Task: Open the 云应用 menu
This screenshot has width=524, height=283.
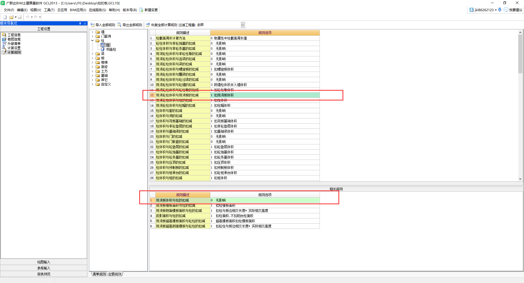Action: pyautogui.click(x=62, y=10)
